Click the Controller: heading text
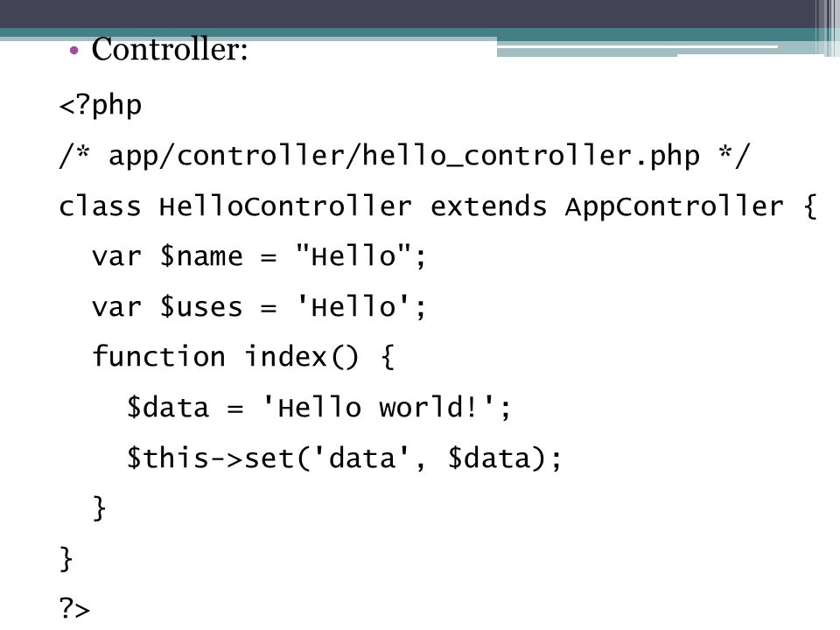This screenshot has width=840, height=630. (x=169, y=49)
